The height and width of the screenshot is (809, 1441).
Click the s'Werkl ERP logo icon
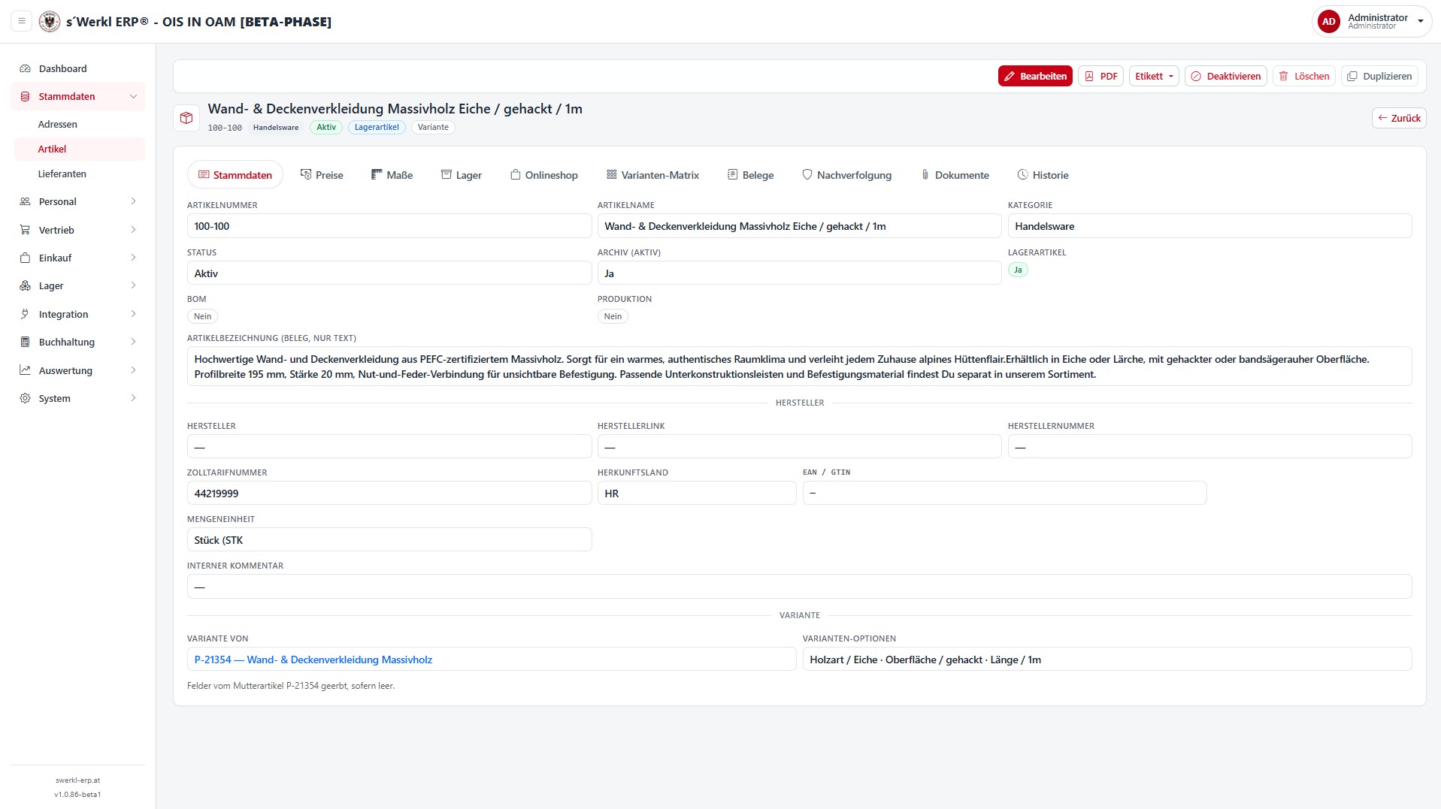click(x=50, y=21)
